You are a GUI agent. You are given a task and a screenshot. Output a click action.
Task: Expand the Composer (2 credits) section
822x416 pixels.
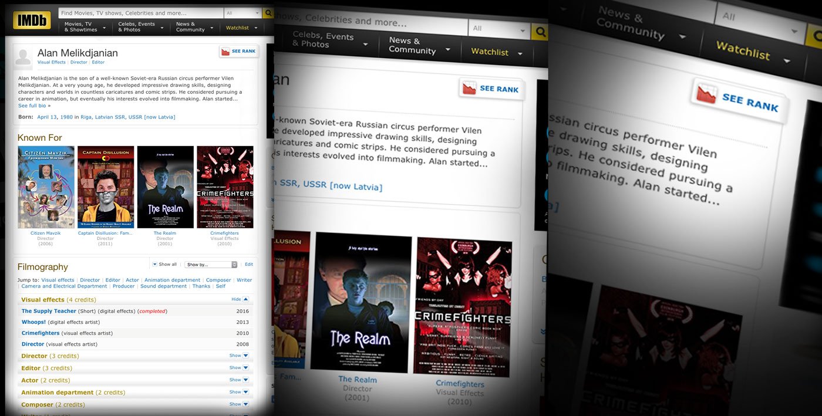tap(239, 404)
